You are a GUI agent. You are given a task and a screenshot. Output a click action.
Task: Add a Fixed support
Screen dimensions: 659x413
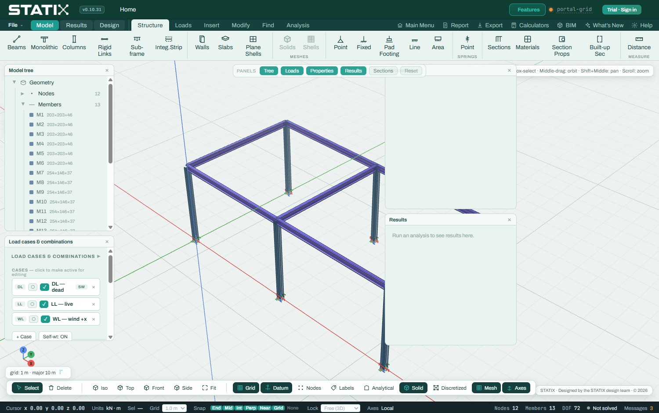pyautogui.click(x=364, y=43)
